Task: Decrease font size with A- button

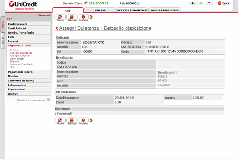Action: point(200,3)
